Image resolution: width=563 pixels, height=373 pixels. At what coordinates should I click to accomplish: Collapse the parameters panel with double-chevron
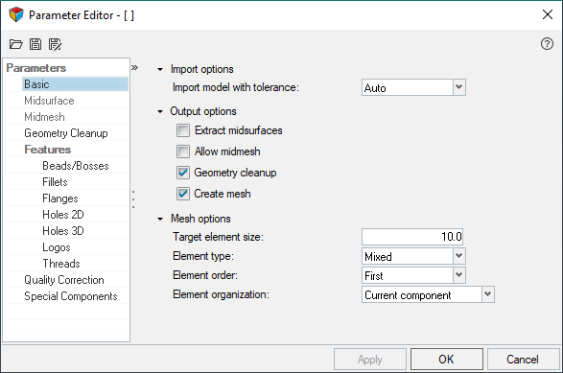[x=134, y=67]
